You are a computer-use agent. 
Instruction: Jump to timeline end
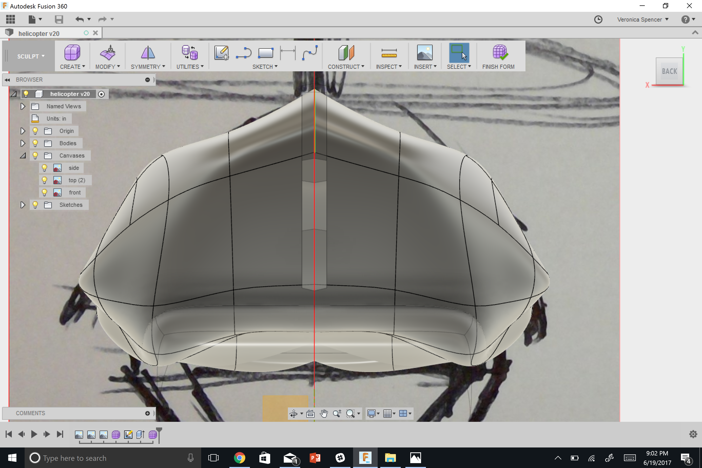pos(60,434)
